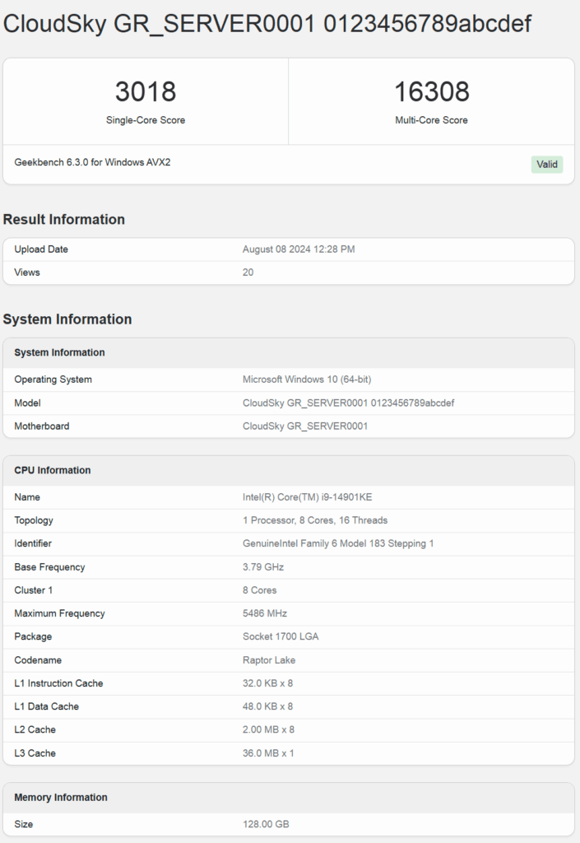Click the Topology label
Screen dimensions: 580x843
[34, 520]
